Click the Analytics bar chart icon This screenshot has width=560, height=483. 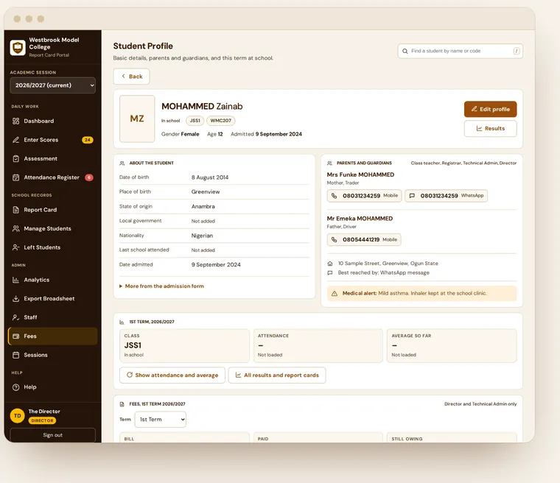(x=15, y=280)
